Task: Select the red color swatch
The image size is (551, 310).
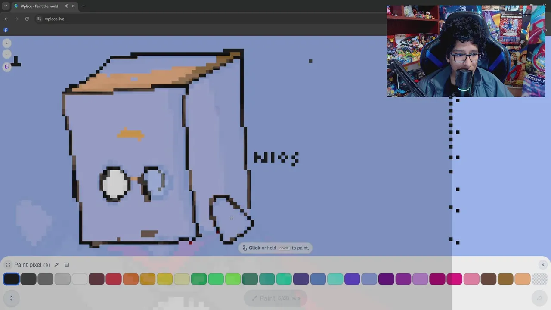Action: [x=114, y=279]
